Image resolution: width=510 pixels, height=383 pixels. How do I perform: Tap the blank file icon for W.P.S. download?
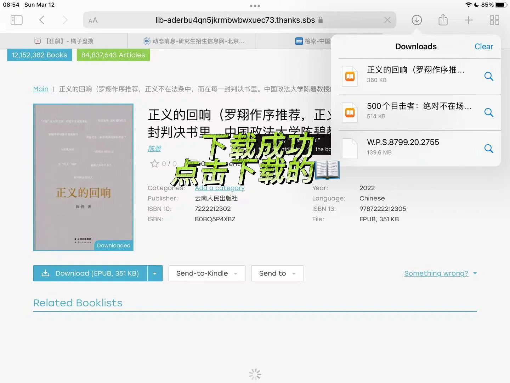click(x=350, y=149)
